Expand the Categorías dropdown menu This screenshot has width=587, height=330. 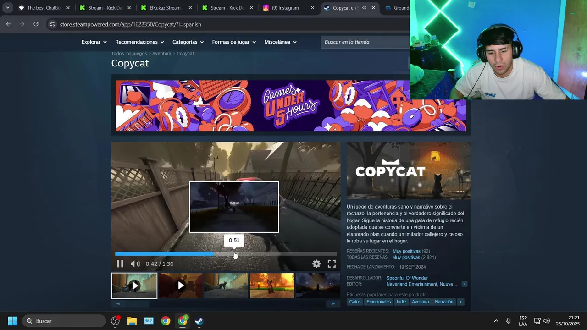tap(188, 42)
